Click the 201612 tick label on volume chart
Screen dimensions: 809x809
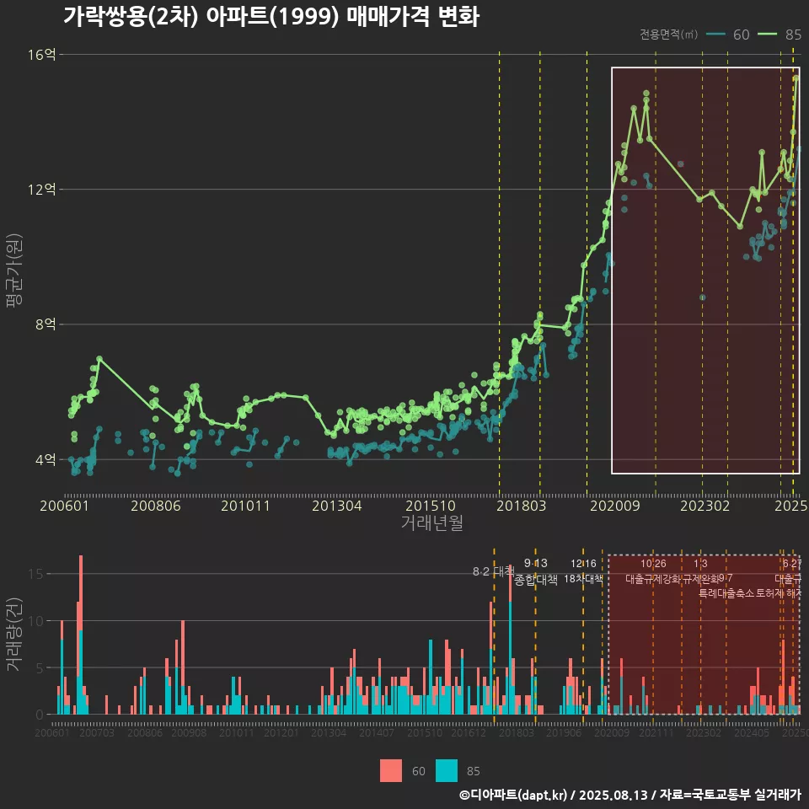click(469, 732)
